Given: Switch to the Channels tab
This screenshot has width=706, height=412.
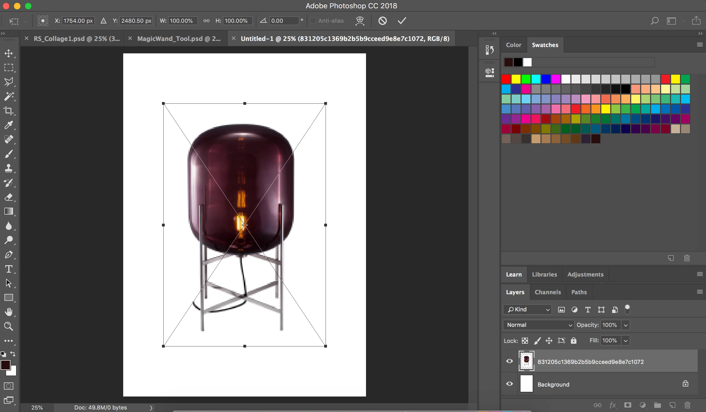Looking at the screenshot, I should [x=548, y=292].
